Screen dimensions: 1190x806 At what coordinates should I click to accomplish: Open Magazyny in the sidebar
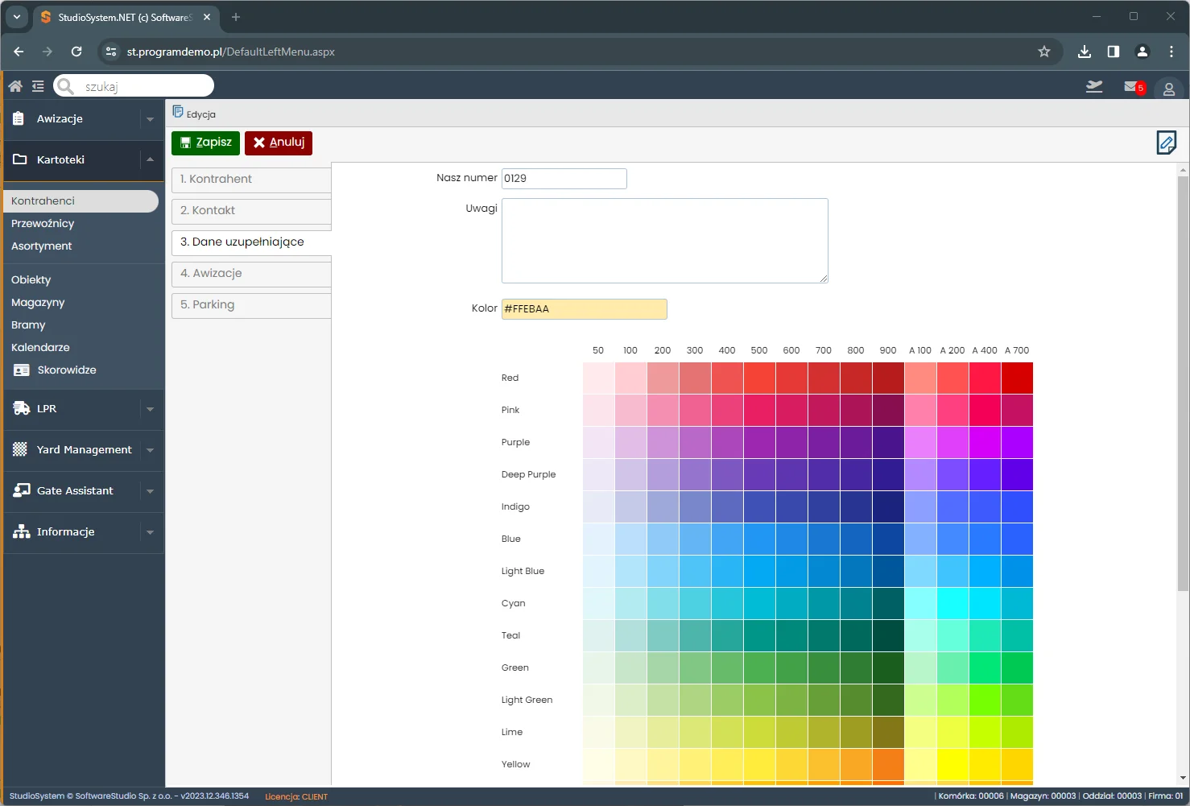coord(38,303)
